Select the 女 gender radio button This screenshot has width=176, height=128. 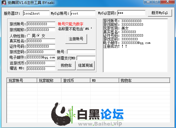click(38, 36)
